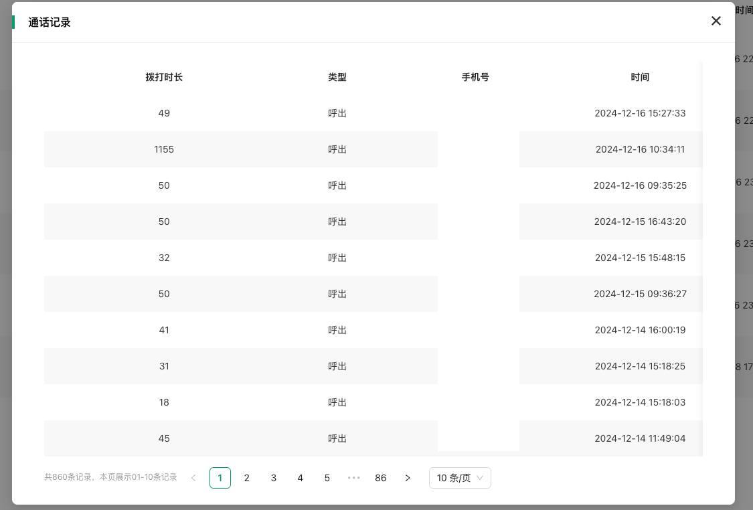Jump to page 3
753x510 pixels.
coord(274,478)
